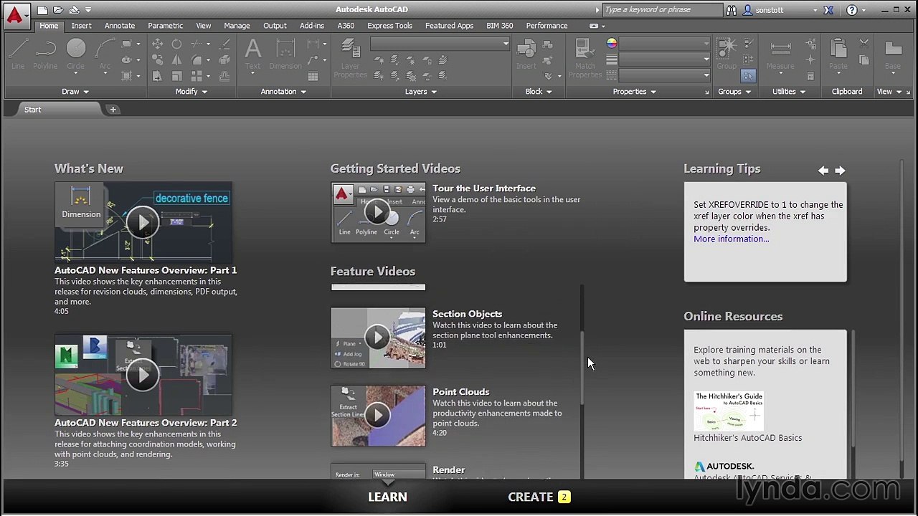918x516 pixels.
Task: Show the previous learning tip
Action: click(x=823, y=171)
